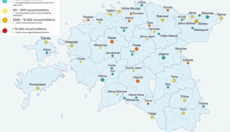Click the Kärdla yellow circle marker
Image resolution: width=230 pixels, height=132 pixels.
click(x=46, y=42)
